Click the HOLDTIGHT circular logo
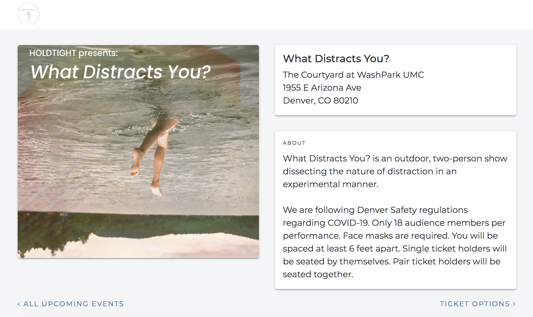Screen dimensions: 533x317 [28, 14]
